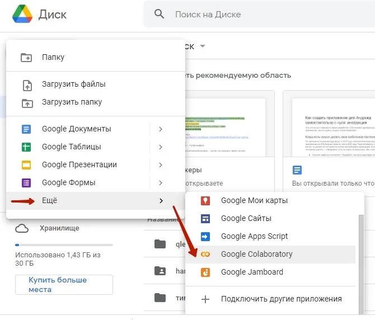
Task: Select Google Презентации
Action: 96,165
